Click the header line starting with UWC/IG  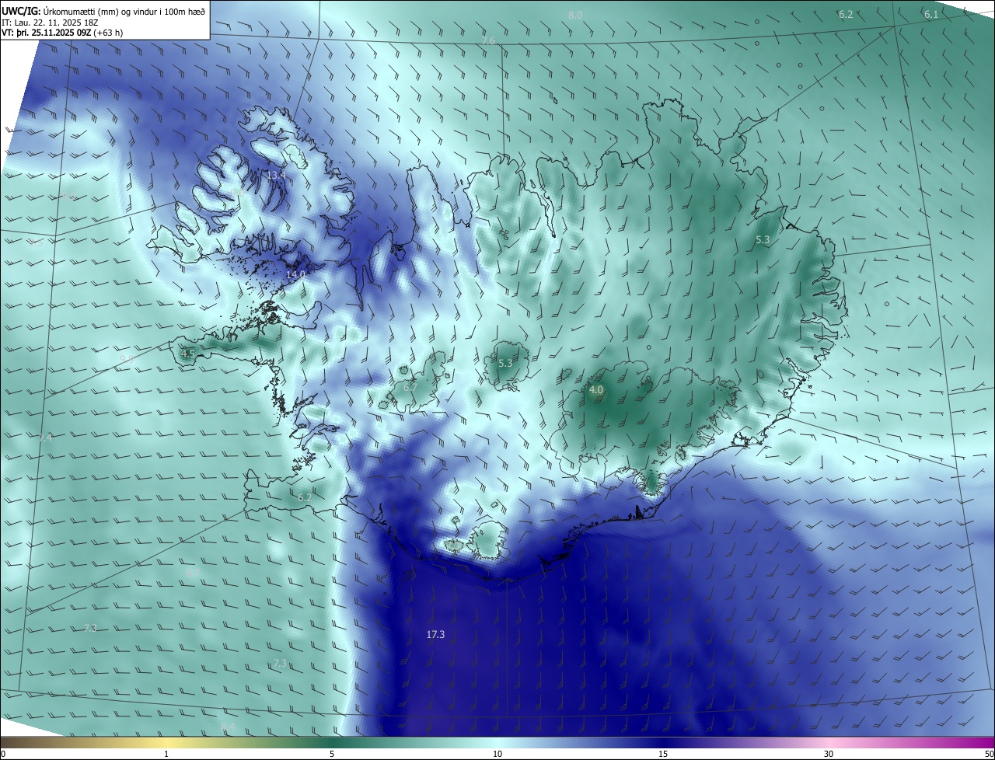(x=103, y=11)
